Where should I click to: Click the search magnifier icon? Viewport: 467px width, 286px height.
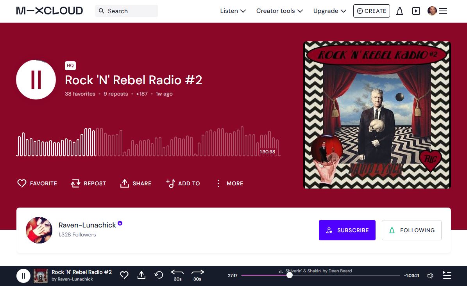point(102,11)
